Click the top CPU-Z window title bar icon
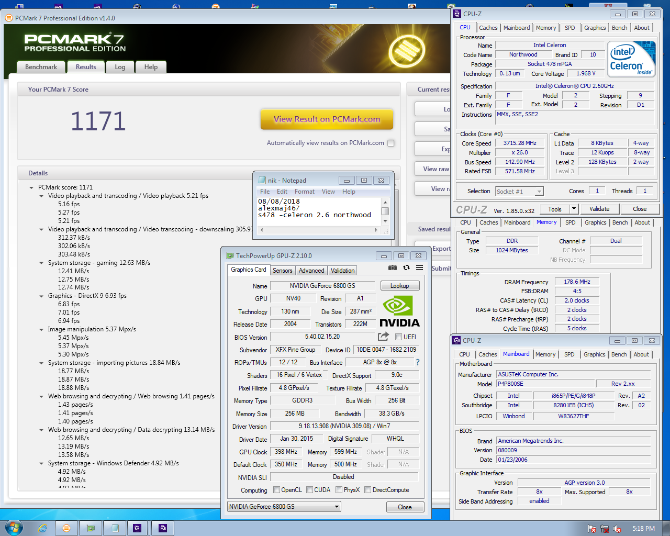This screenshot has height=536, width=670. 456,14
